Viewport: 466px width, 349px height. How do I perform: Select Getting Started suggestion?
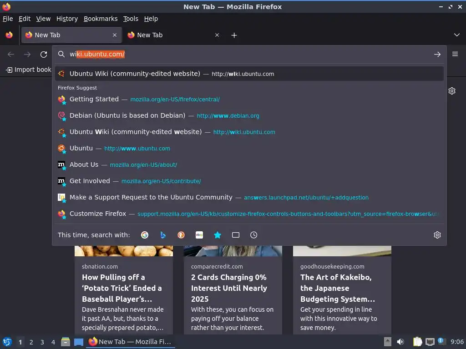click(x=249, y=99)
